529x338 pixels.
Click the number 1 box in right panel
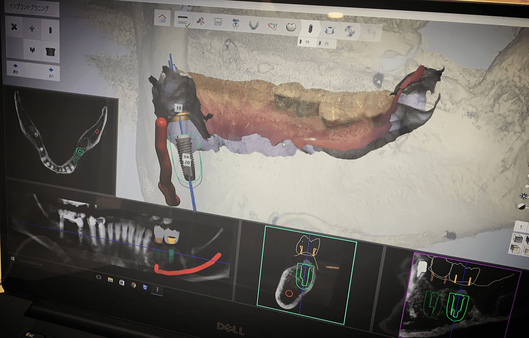pyautogui.click(x=521, y=227)
